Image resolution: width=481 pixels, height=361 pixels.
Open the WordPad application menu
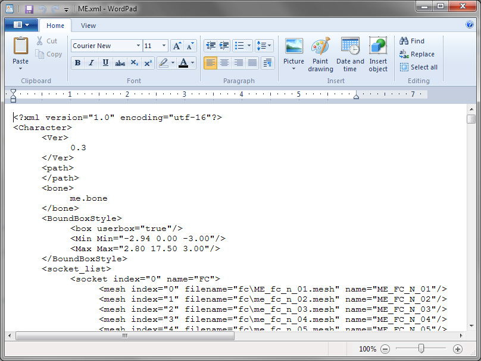(x=21, y=25)
